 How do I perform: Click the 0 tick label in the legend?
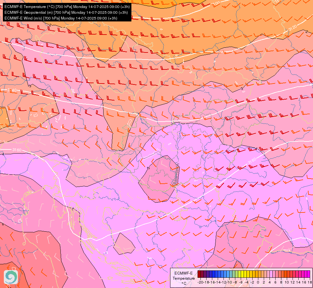(x=258, y=283)
